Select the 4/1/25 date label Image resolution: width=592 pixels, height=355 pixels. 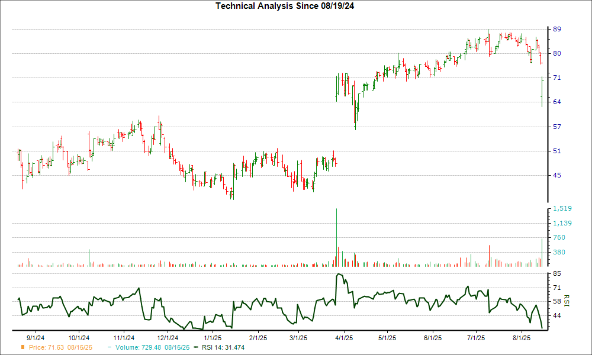tap(343, 338)
